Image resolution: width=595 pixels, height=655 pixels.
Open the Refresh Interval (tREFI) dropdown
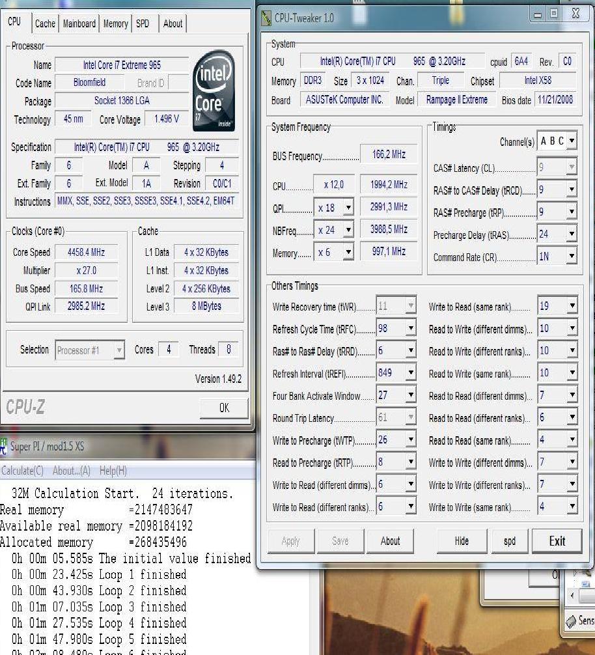[x=411, y=373]
